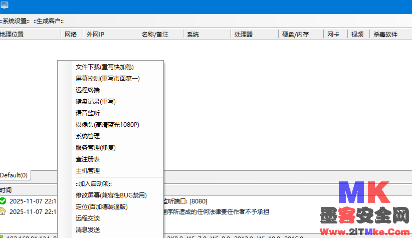Image resolution: width=412 pixels, height=238 pixels.
Task: Choose 消息发送 menu entry
Action: point(87,230)
